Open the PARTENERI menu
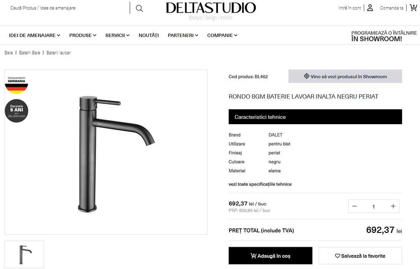The height and width of the screenshot is (269, 420). click(183, 35)
